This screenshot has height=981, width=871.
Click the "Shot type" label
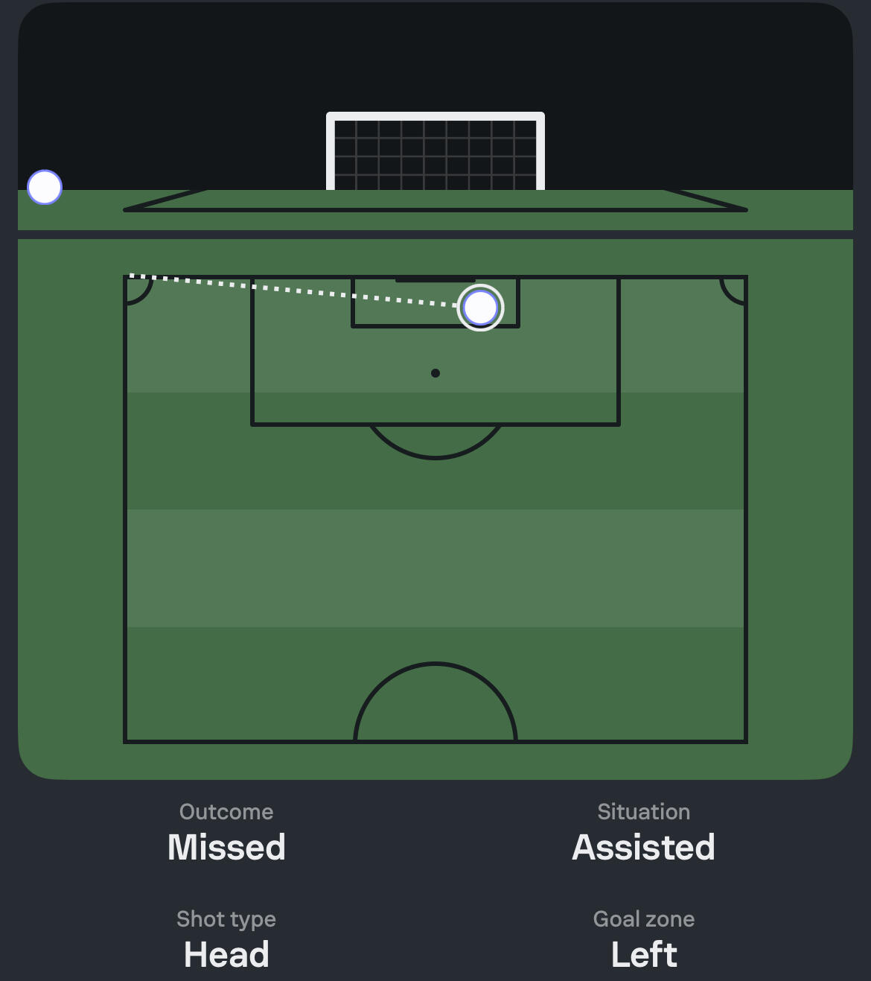(x=226, y=919)
